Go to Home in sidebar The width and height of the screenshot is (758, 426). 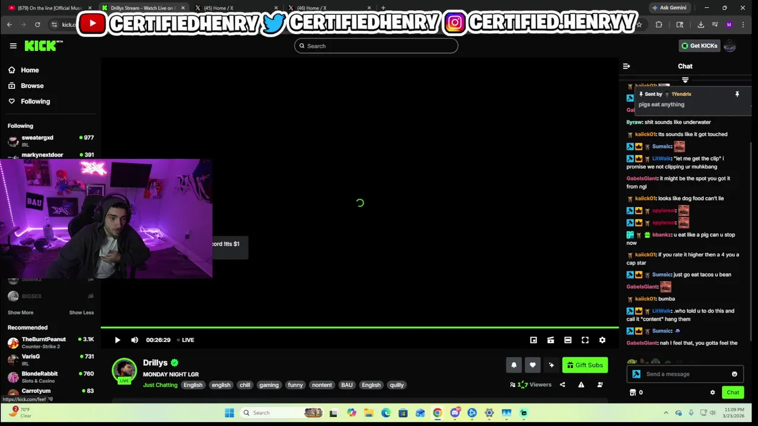(24, 70)
